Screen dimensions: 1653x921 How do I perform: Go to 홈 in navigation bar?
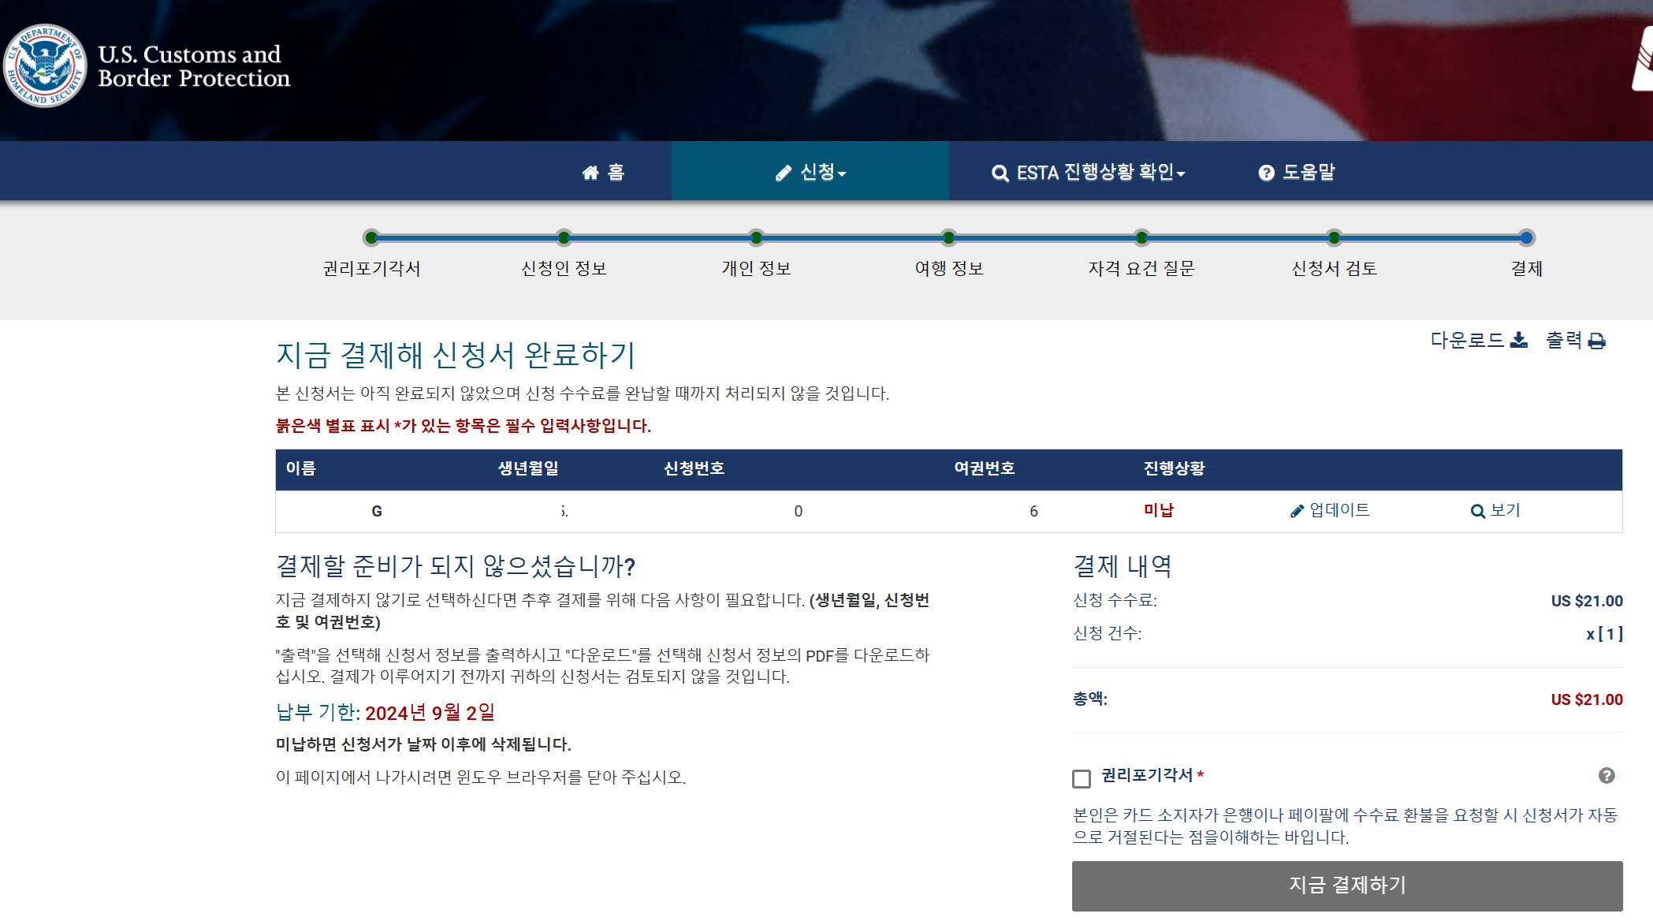click(616, 172)
